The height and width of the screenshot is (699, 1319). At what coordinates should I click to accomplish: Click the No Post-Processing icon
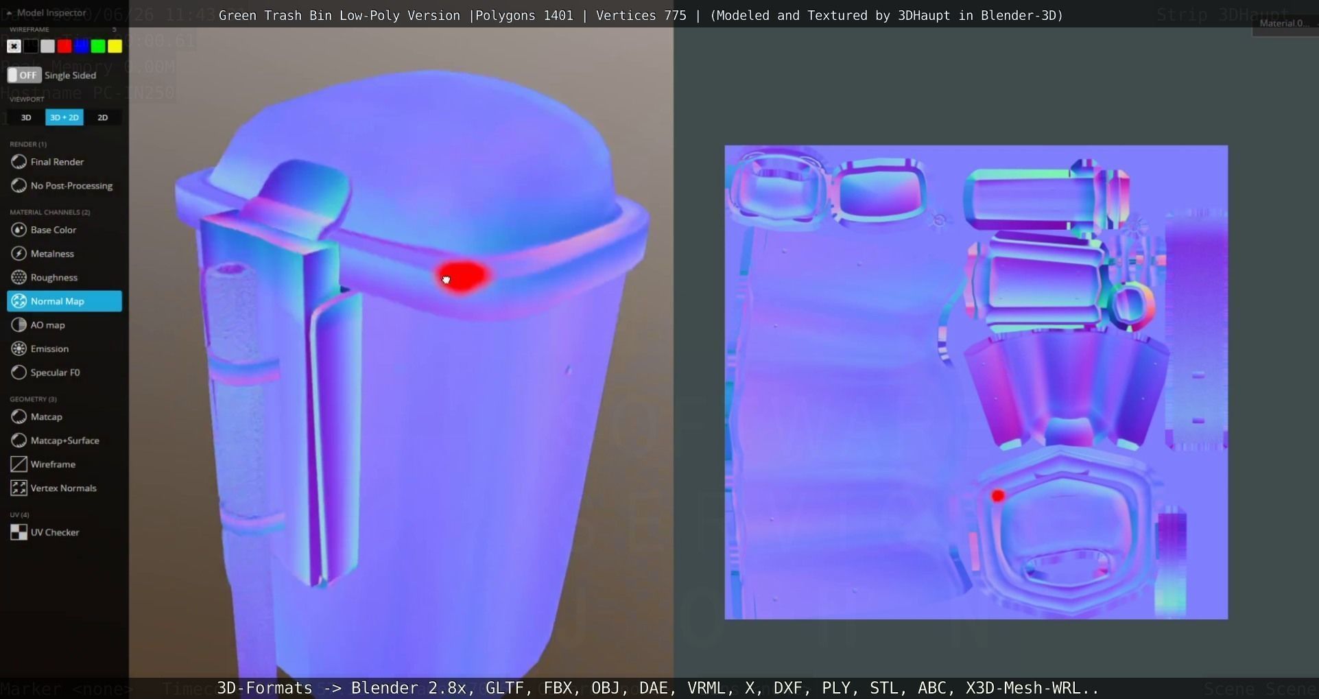coord(19,186)
